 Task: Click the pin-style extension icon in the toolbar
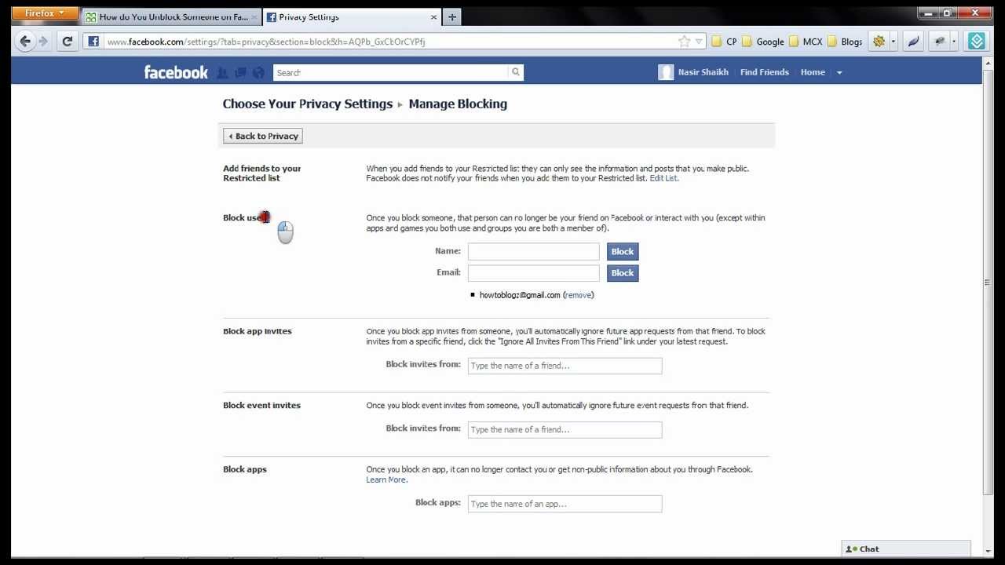(939, 42)
